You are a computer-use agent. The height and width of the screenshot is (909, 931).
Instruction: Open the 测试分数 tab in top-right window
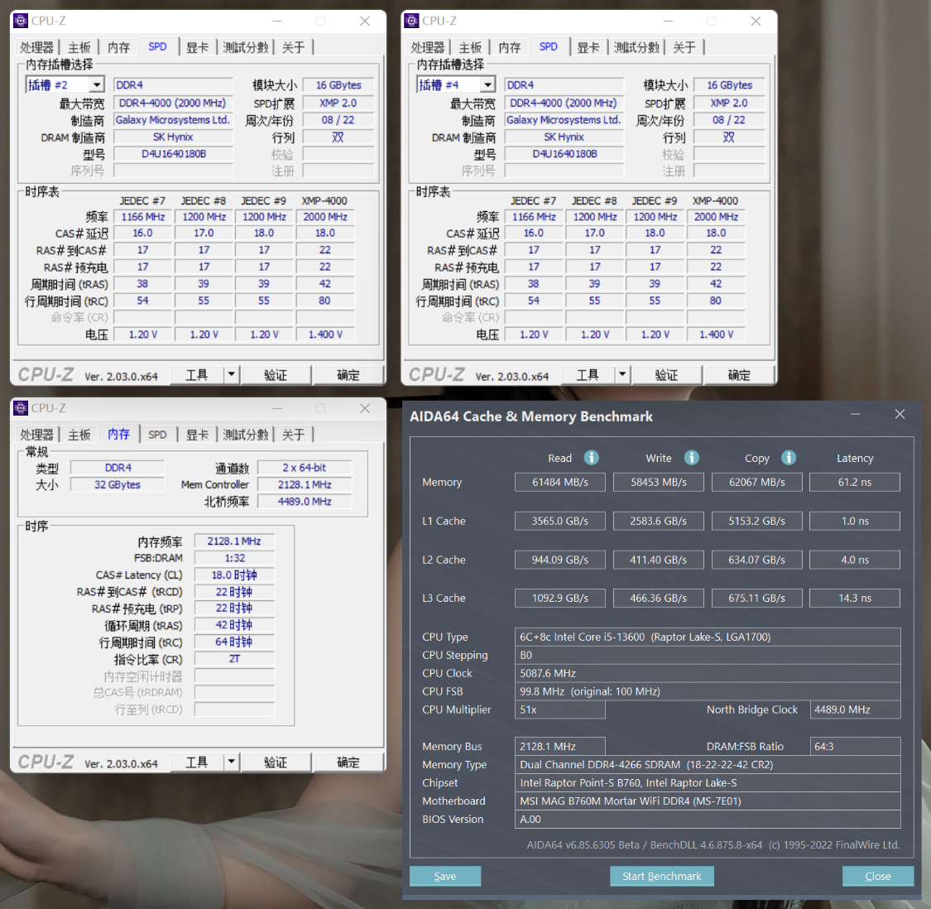pos(636,47)
